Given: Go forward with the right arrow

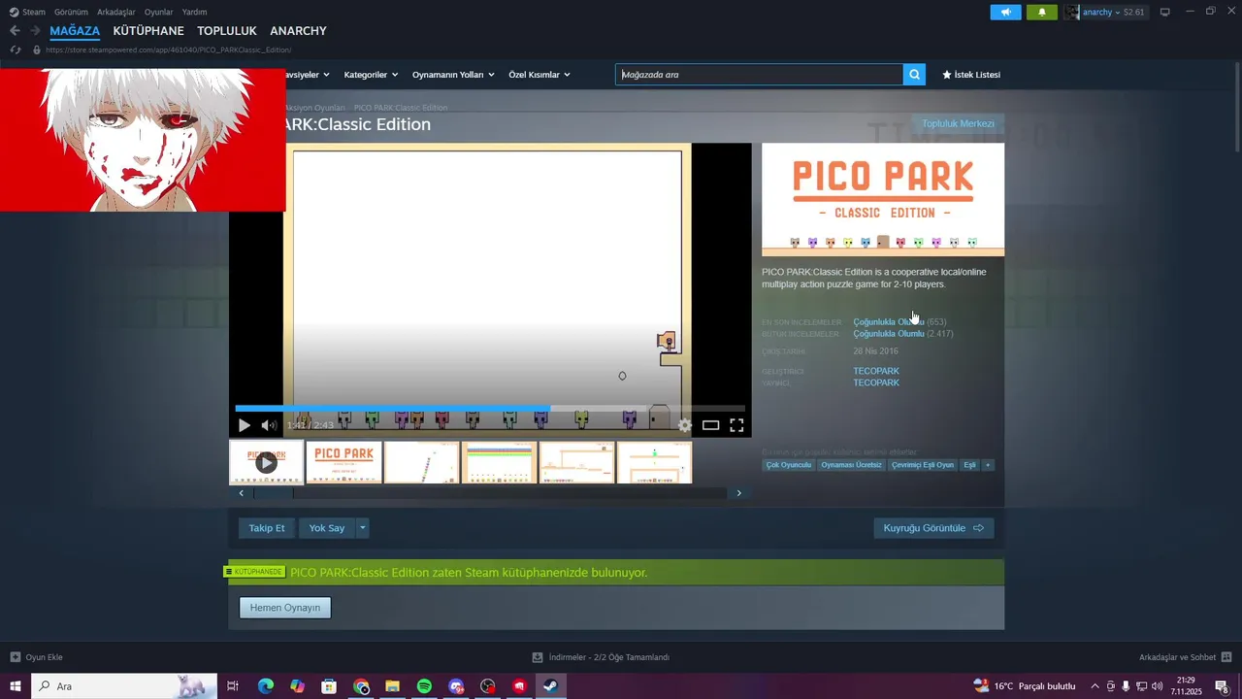Looking at the screenshot, I should tap(35, 31).
